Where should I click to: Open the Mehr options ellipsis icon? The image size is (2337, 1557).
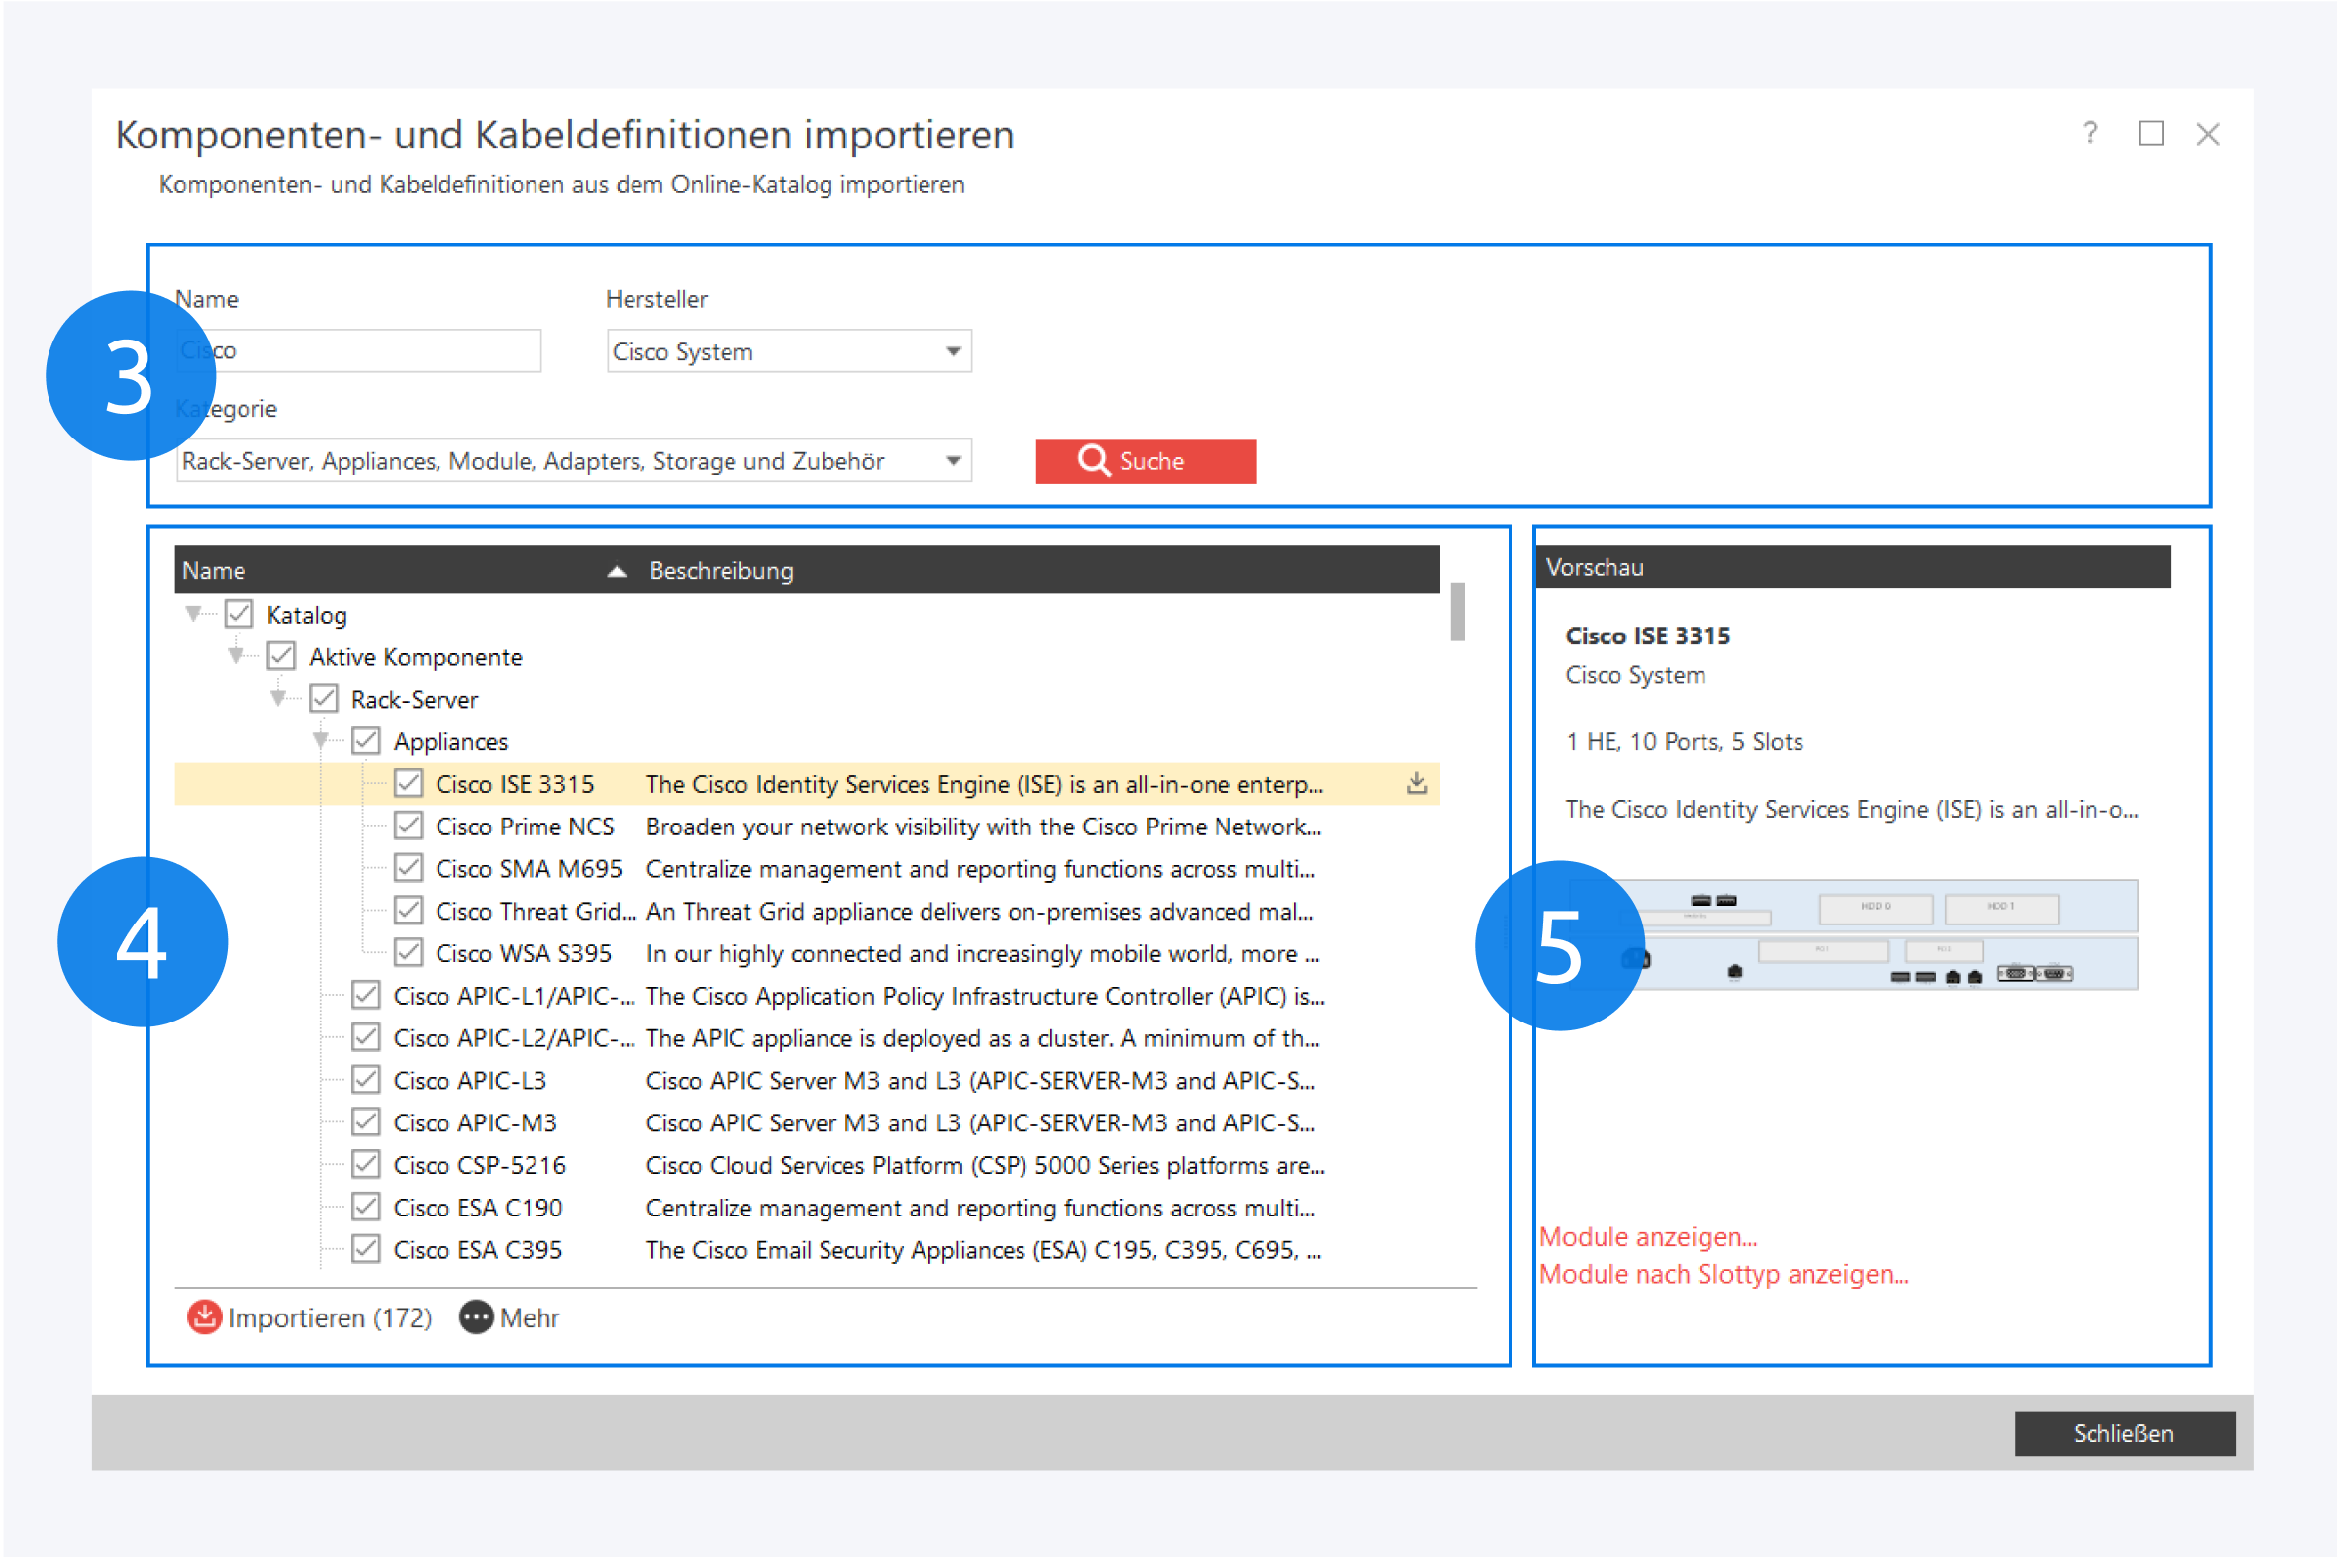475,1316
